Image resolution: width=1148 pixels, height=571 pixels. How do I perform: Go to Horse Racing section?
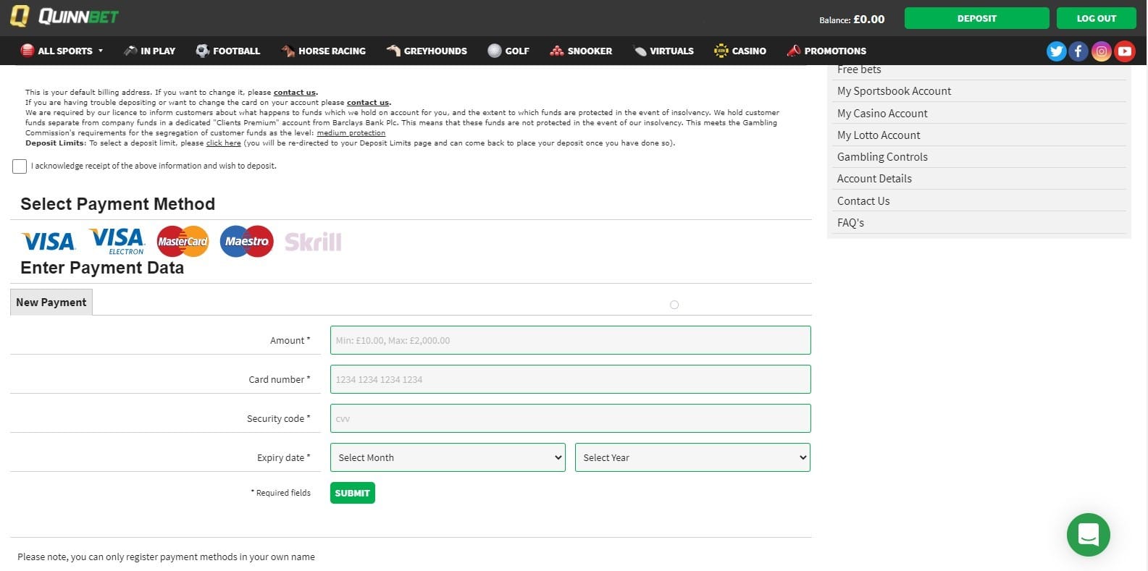pyautogui.click(x=324, y=51)
